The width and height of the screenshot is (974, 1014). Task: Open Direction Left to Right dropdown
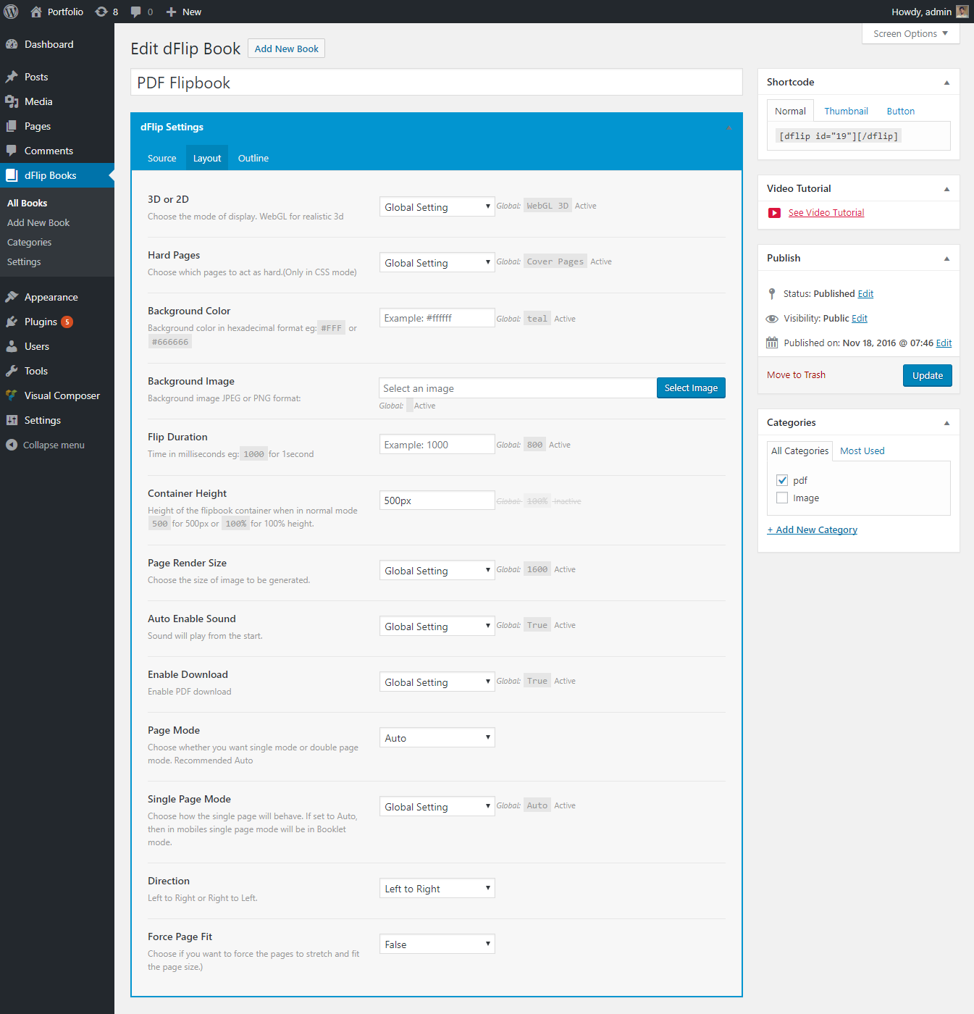click(437, 888)
